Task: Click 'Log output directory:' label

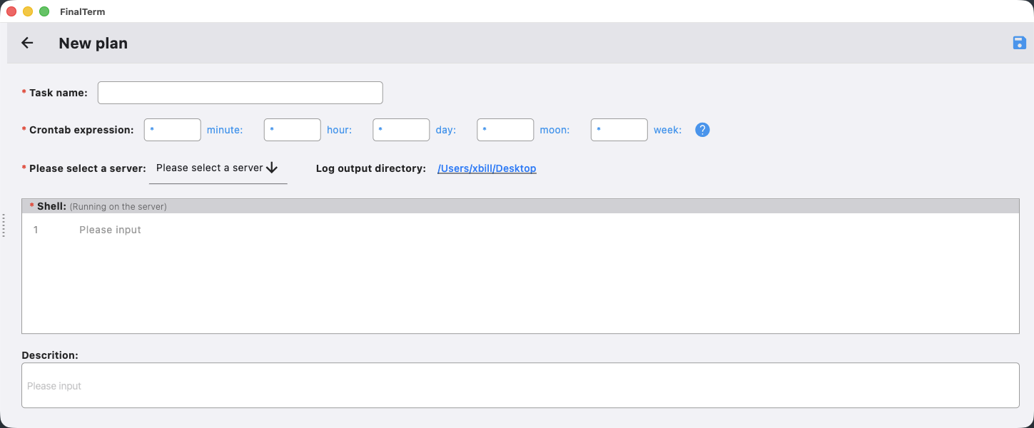Action: (371, 168)
